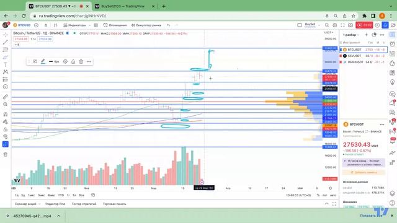Open the Торговая панель tab
The height and width of the screenshot is (223, 397).
[x=114, y=204]
